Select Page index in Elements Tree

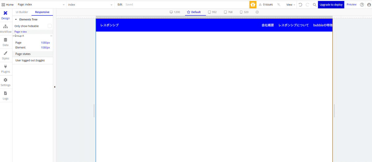[x=21, y=32]
